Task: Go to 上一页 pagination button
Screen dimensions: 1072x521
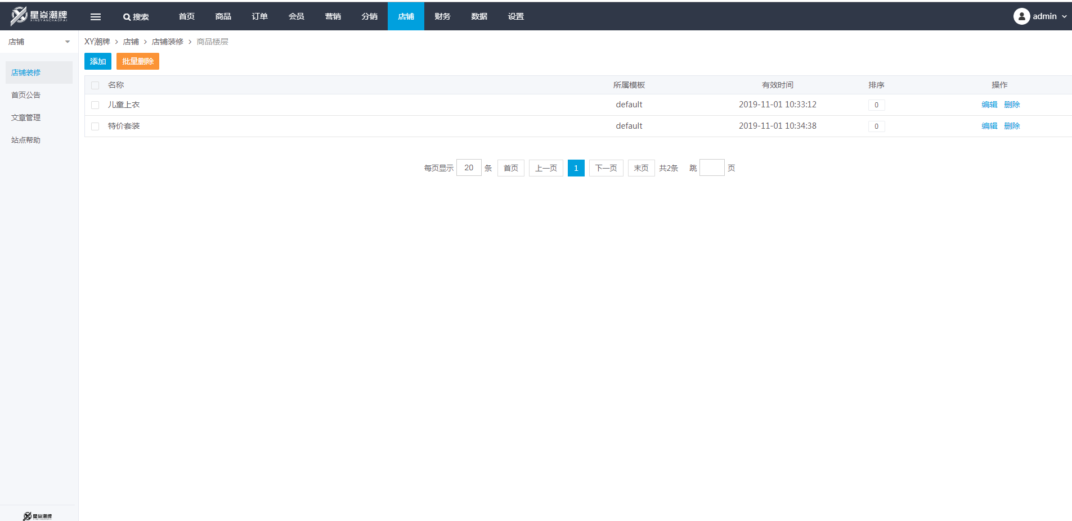Action: [x=546, y=168]
